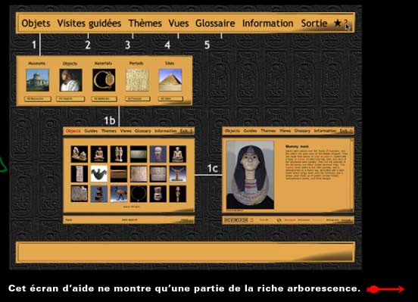Image resolution: width=418 pixels, height=302 pixels.
Task: Open the dropdown under Sites
Action: click(x=170, y=99)
